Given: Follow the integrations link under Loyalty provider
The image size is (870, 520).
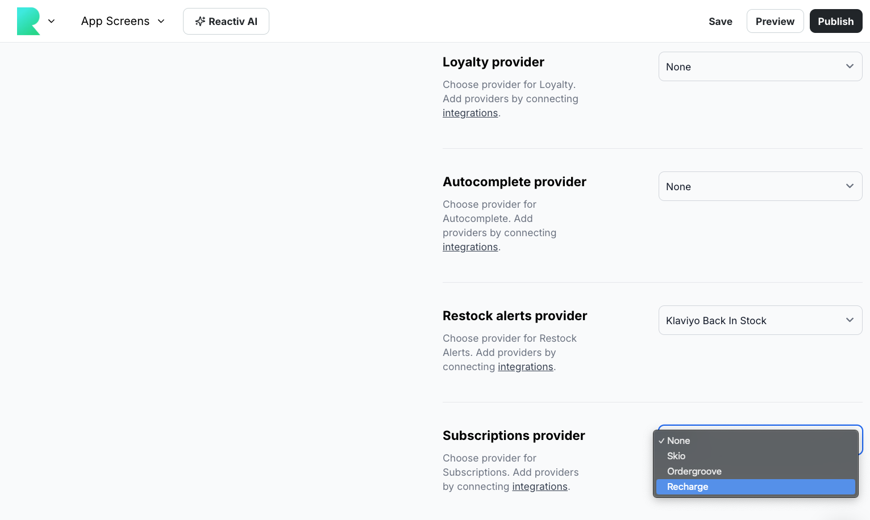Looking at the screenshot, I should pos(470,113).
